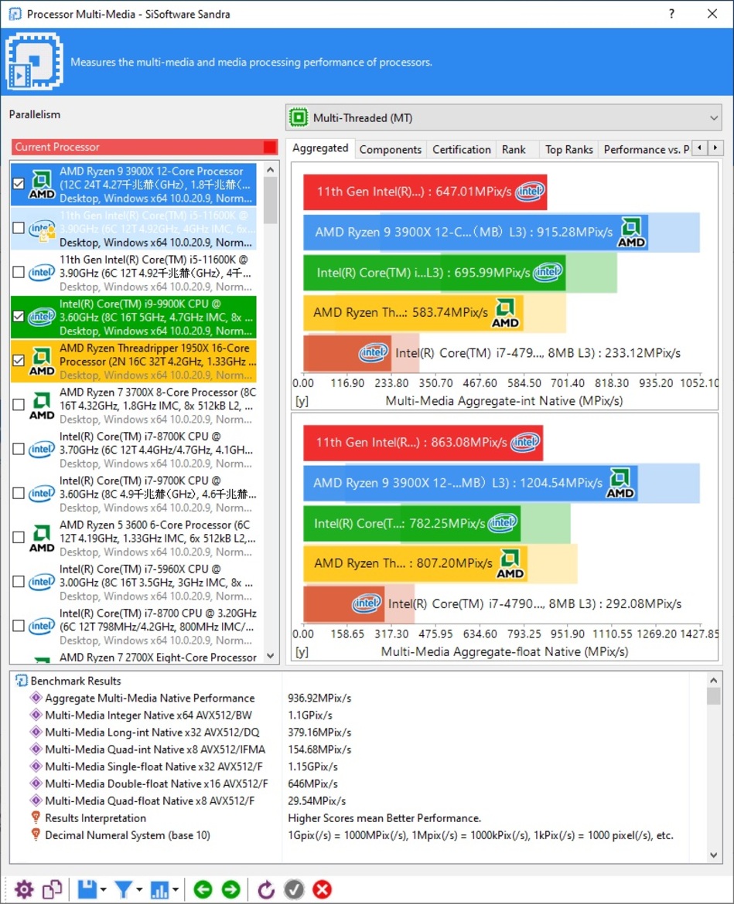734x904 pixels.
Task: Click the Results Interpretation lightbulb icon
Action: pos(36,817)
